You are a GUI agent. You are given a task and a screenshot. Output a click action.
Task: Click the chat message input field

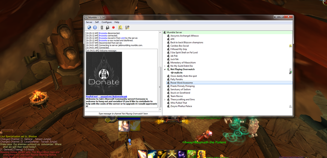(123, 114)
